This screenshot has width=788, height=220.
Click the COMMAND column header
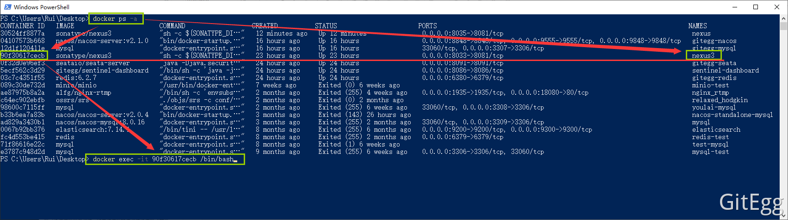(172, 26)
